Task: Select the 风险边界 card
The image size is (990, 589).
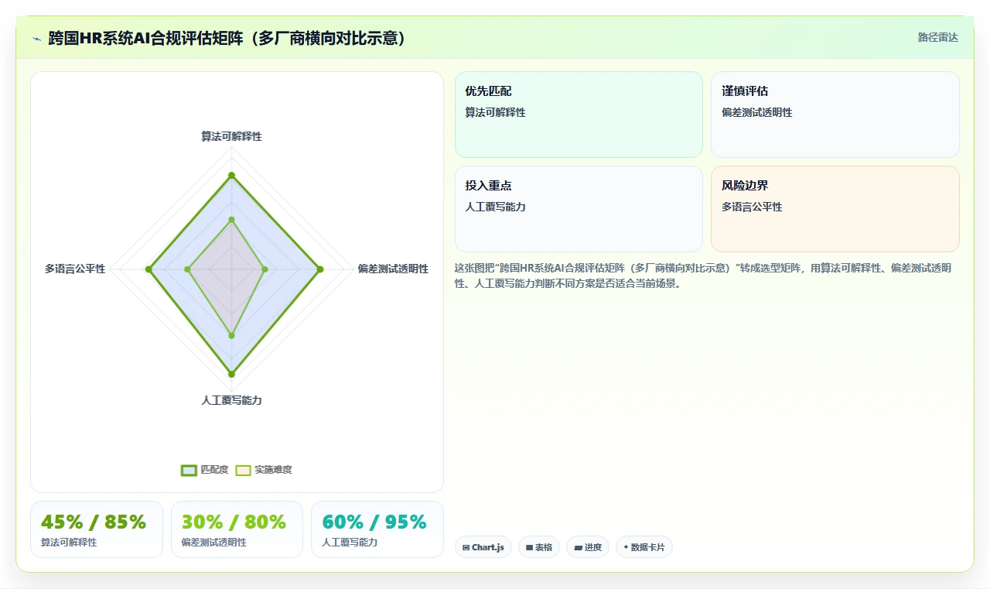Action: point(835,209)
